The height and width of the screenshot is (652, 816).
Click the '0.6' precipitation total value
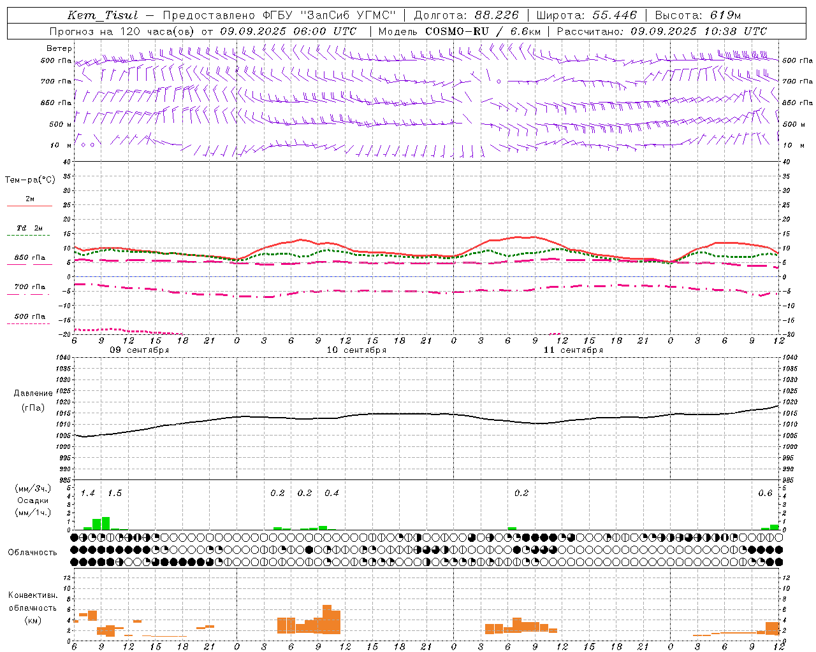[765, 493]
